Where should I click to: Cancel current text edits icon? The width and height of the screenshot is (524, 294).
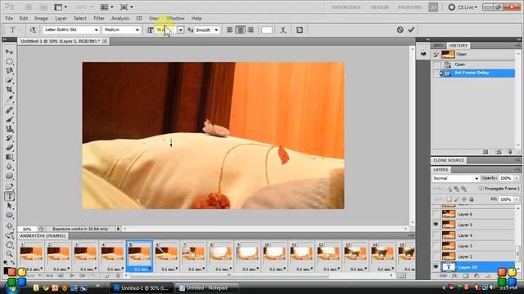point(400,29)
